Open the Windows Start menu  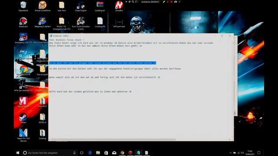click(18, 153)
